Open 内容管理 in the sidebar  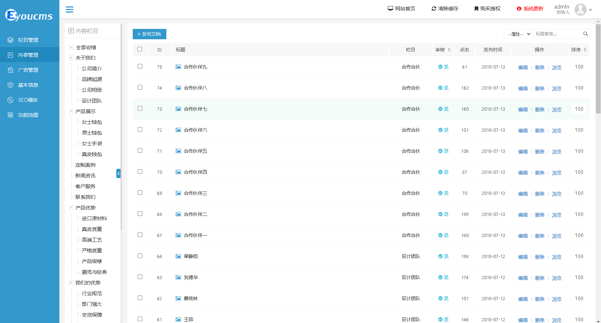[30, 55]
